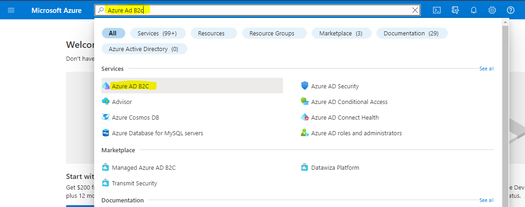Click the search dropdown vertical scrollbar

click(505, 117)
